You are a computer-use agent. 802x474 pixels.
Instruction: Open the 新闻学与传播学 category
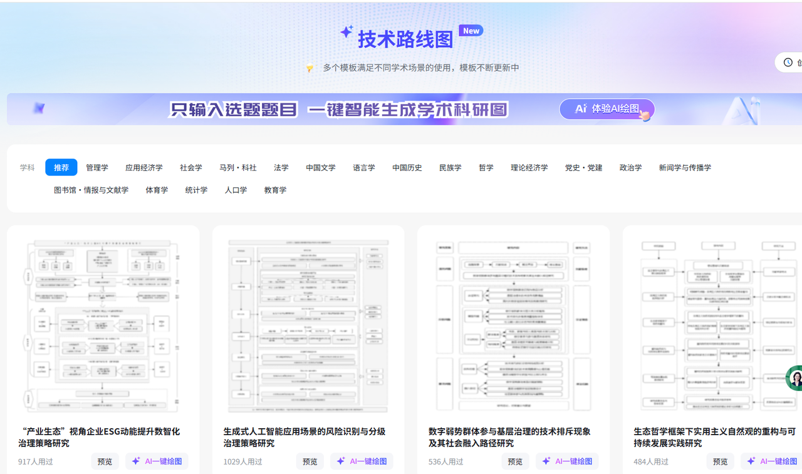(x=685, y=167)
